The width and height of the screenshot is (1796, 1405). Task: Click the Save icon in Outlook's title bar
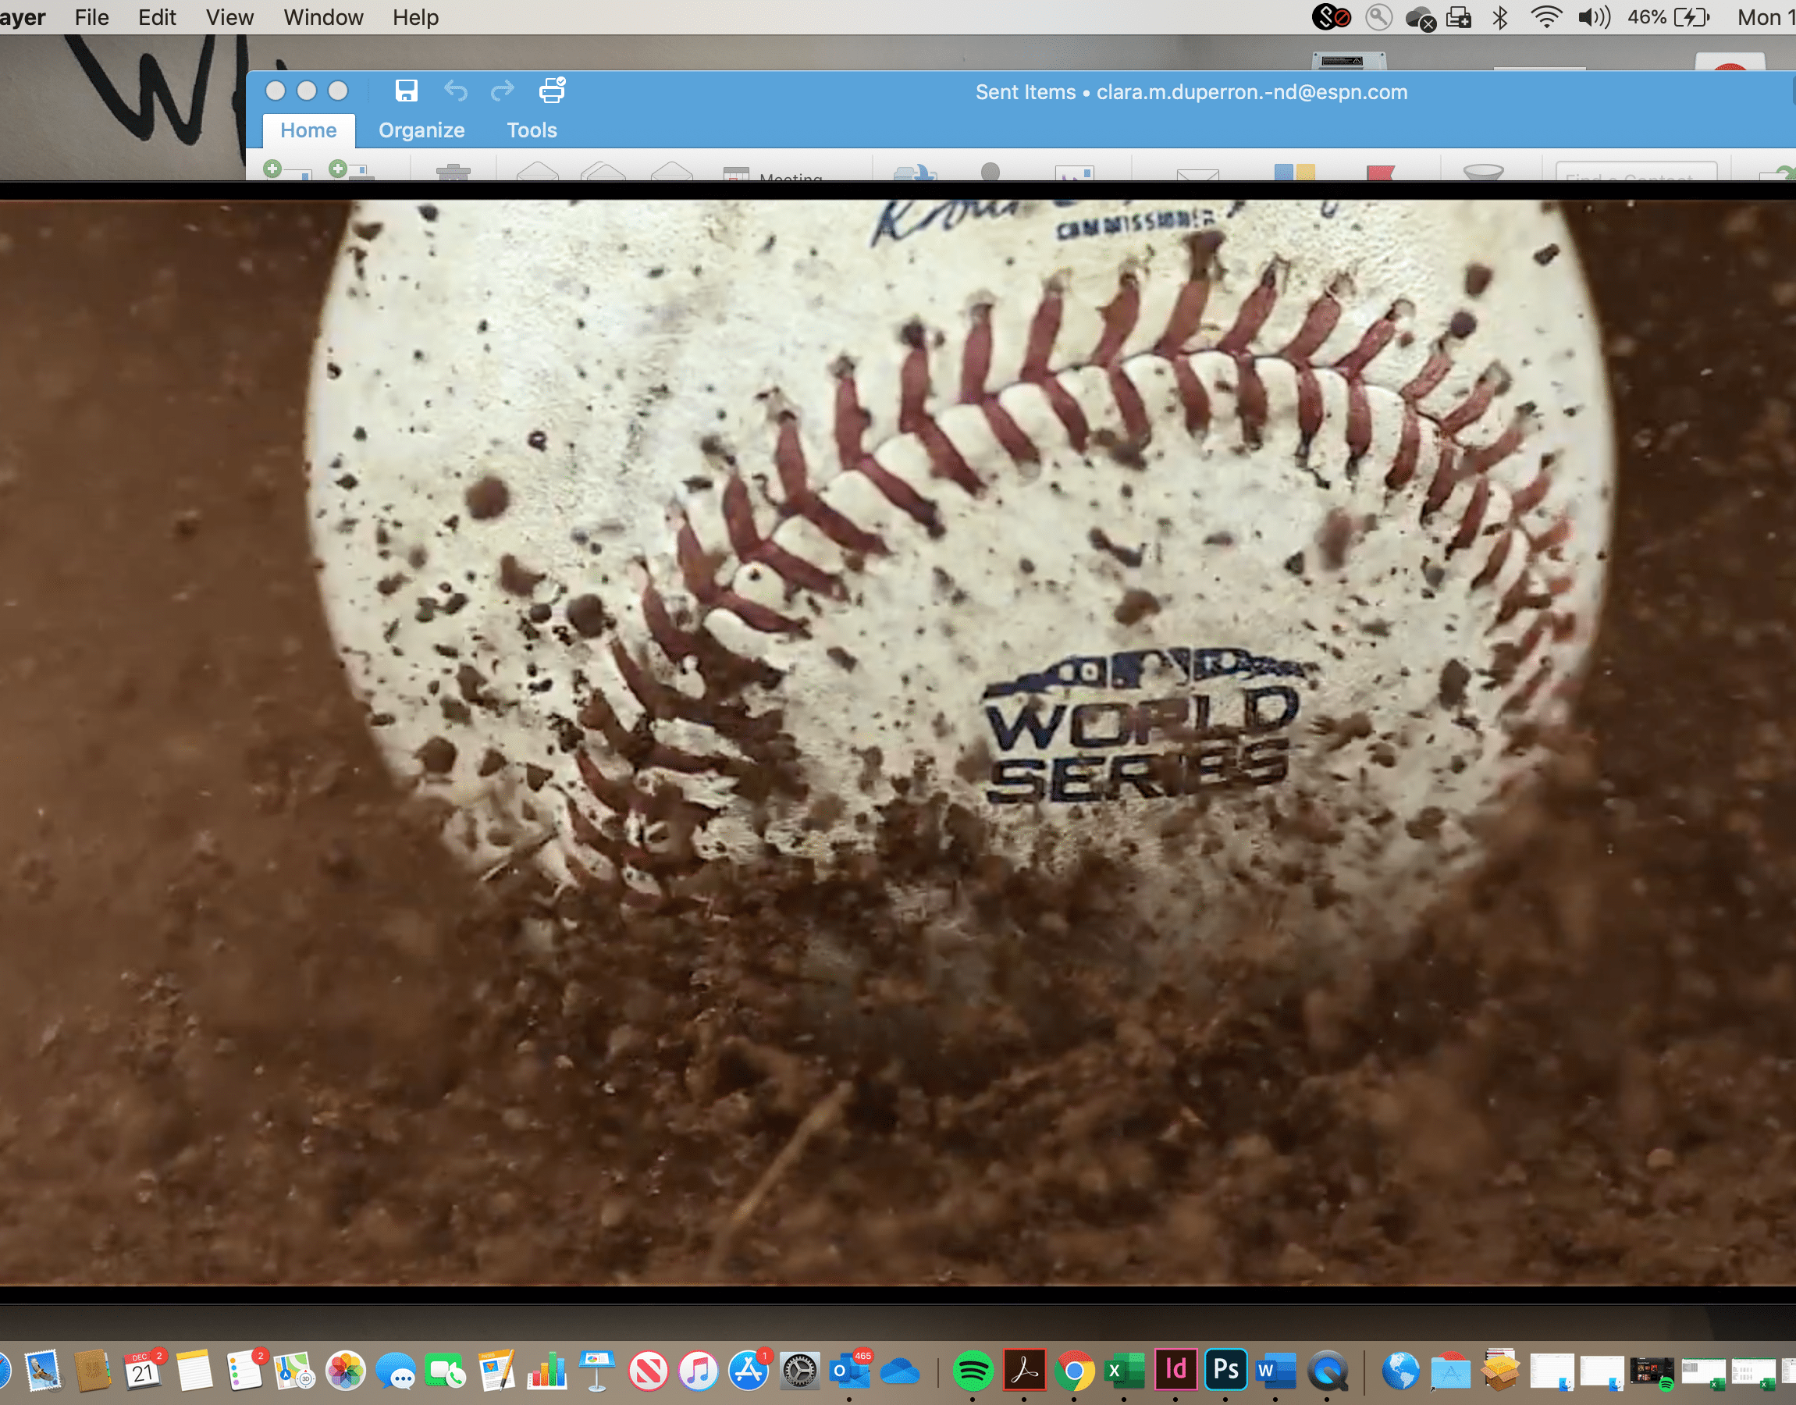click(406, 91)
